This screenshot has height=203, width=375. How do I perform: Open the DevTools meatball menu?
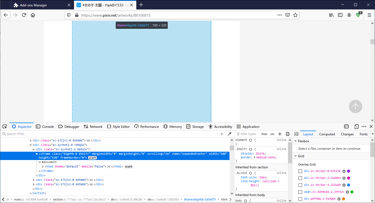[x=364, y=126]
